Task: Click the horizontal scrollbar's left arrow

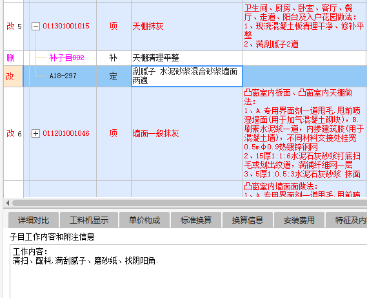Action: pos(8,203)
